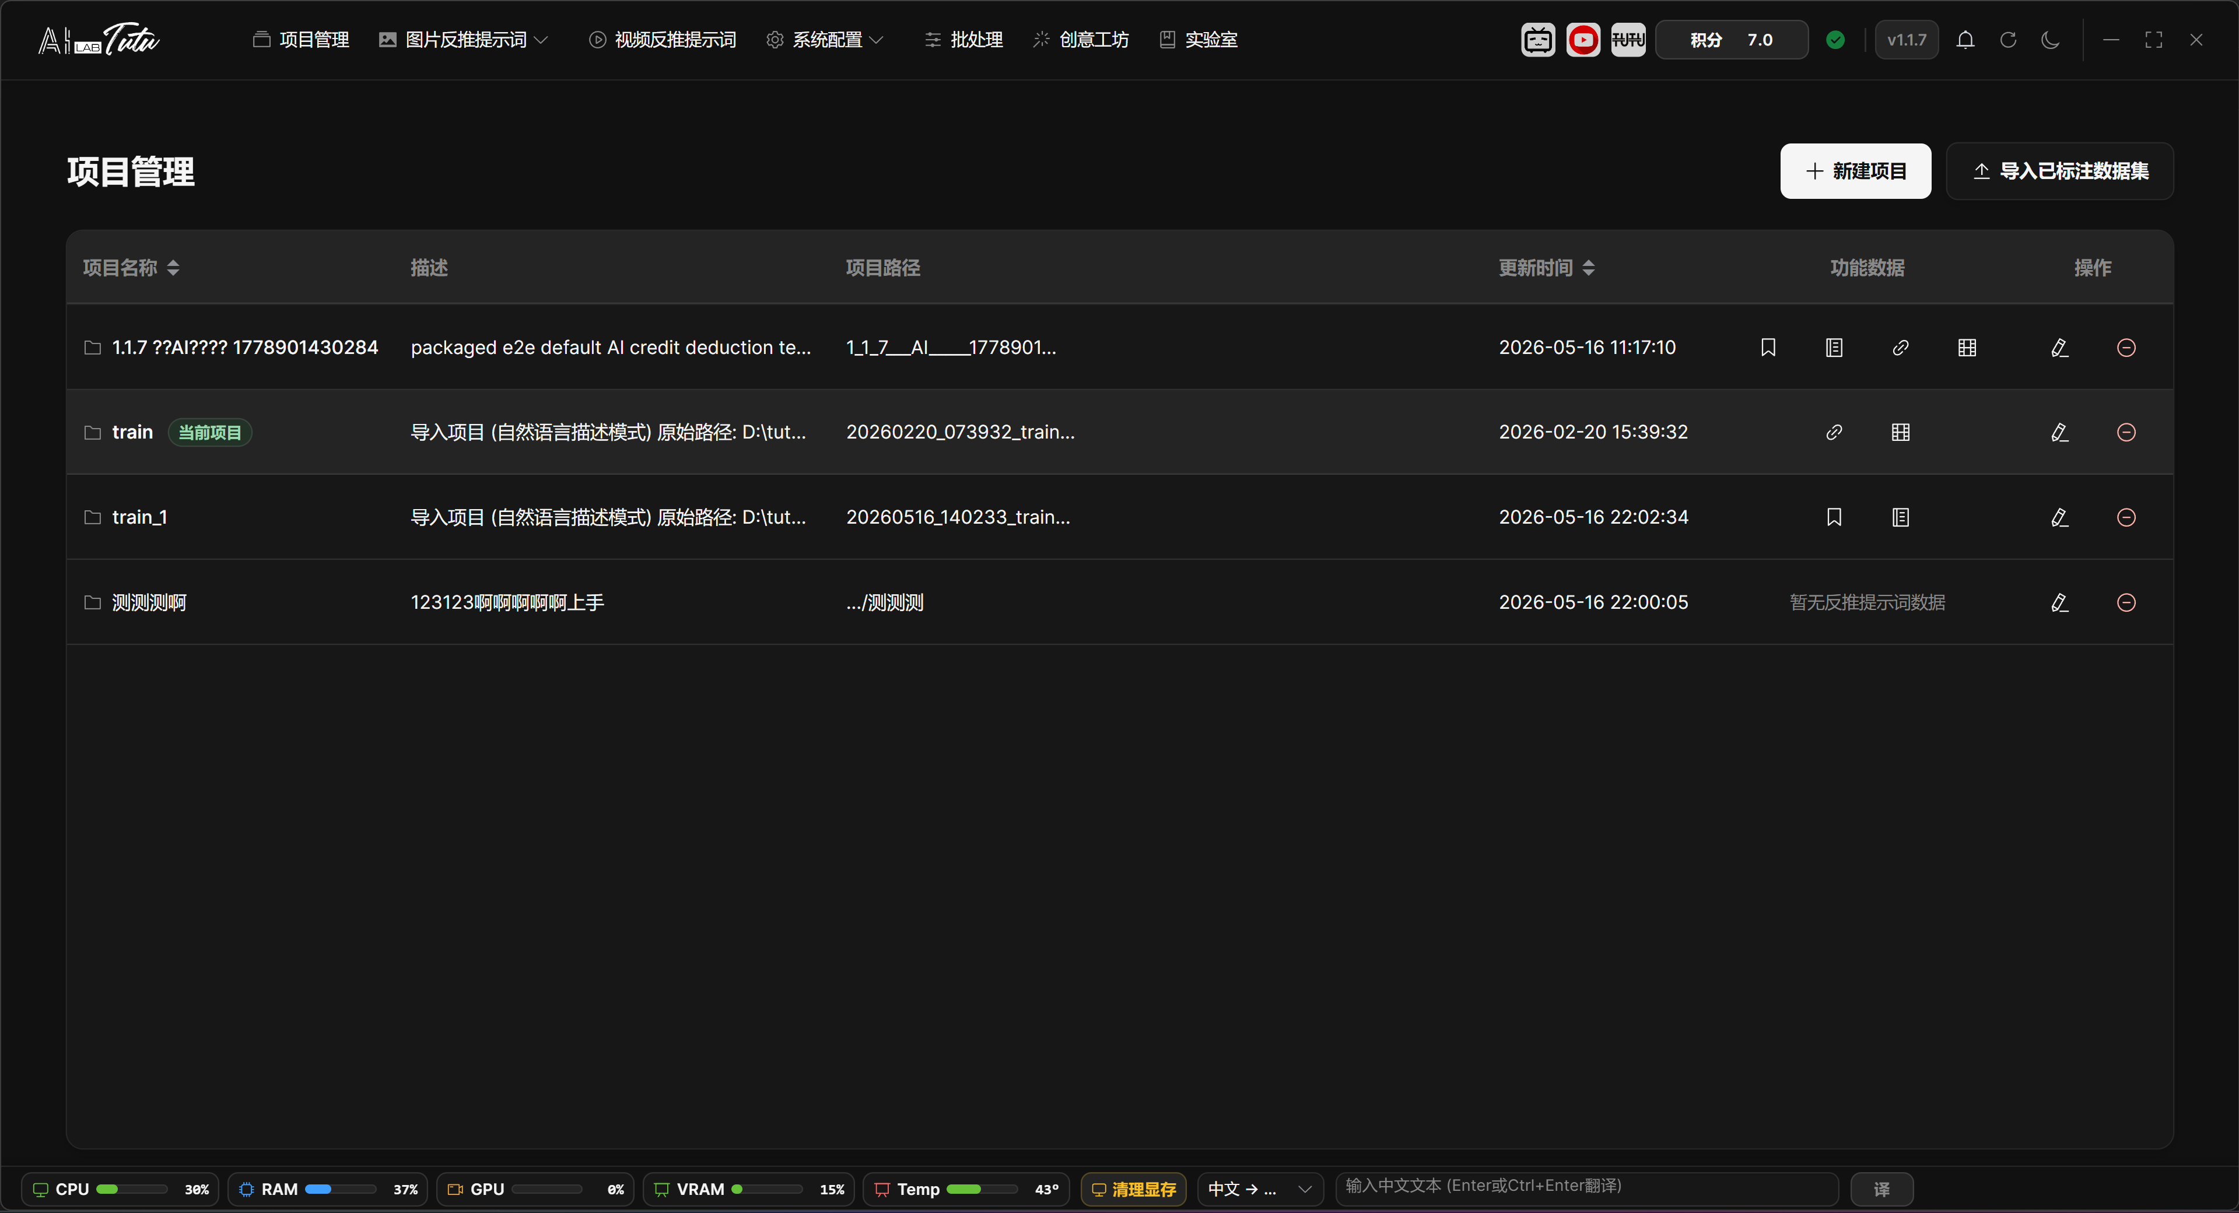Click grid table icon for 1.1.7 project
2239x1213 pixels.
[1967, 348]
